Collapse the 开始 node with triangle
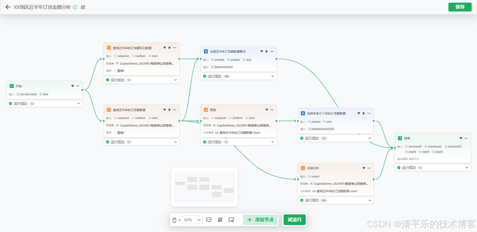 pos(72,86)
